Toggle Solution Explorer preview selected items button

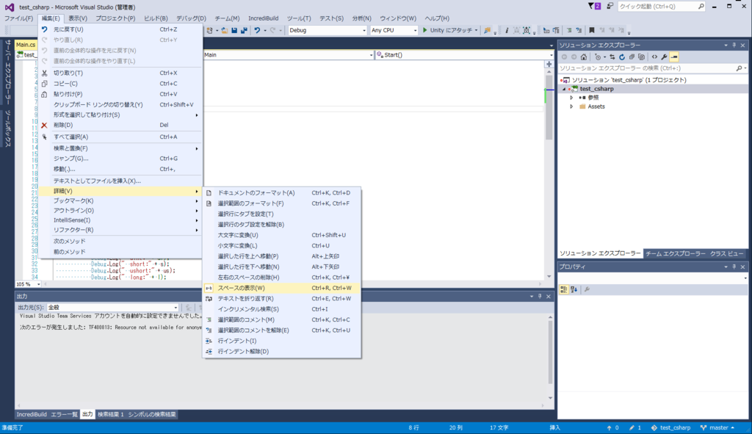pos(674,57)
